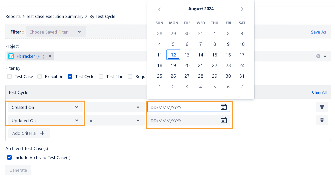The image size is (335, 178).
Task: Check the Test Case filter checkbox
Action: [x=9, y=76]
